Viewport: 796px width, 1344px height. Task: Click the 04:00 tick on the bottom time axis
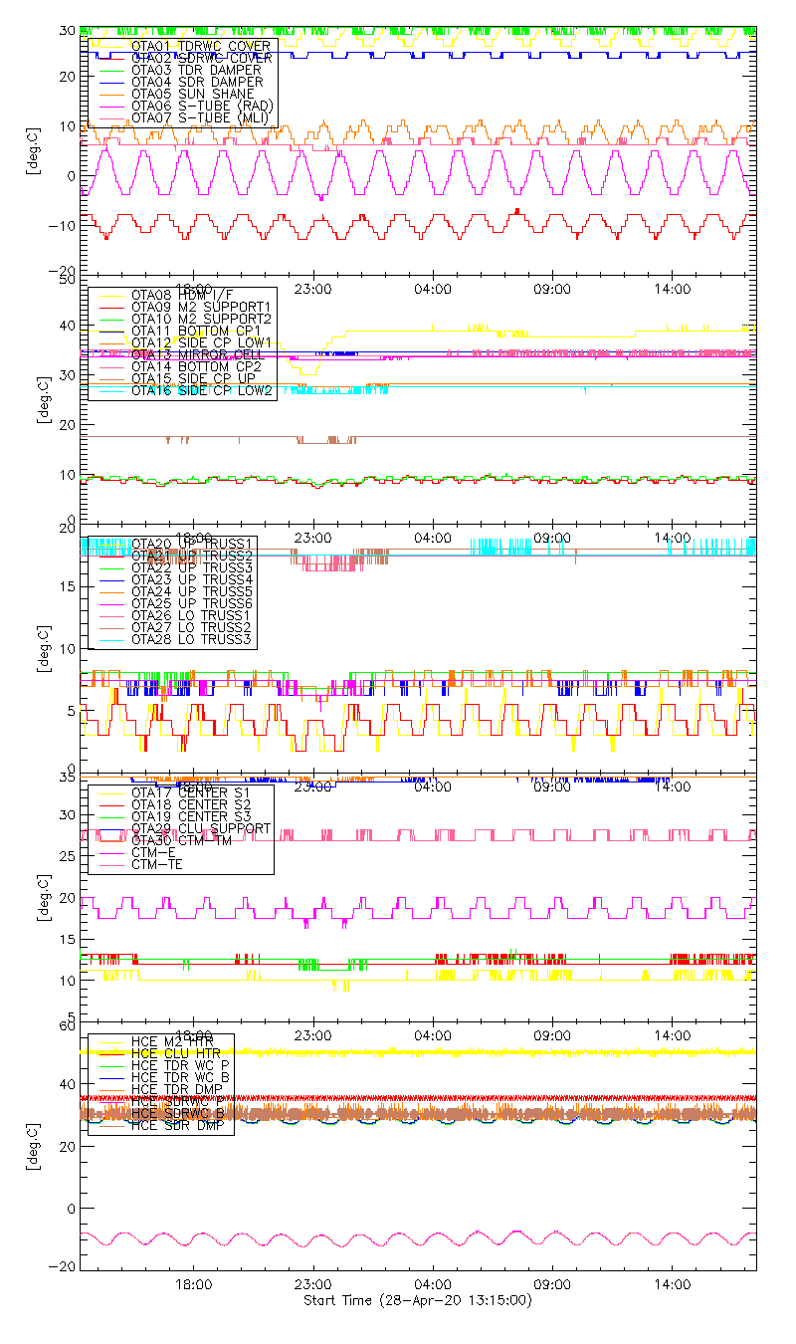click(x=433, y=1285)
